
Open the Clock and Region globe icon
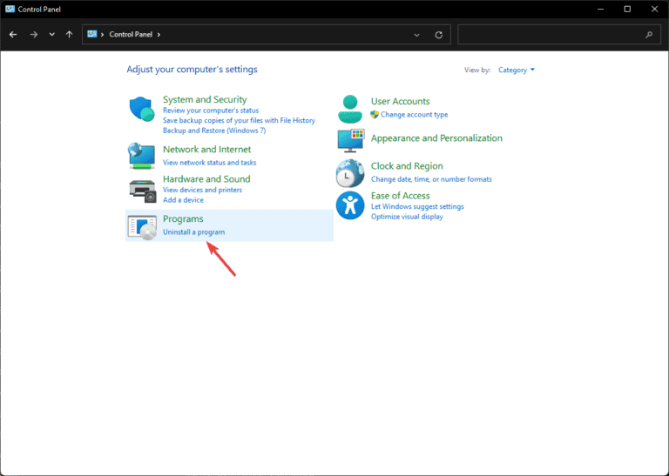[x=350, y=173]
